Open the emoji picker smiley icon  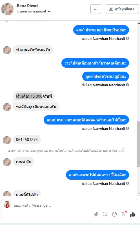click(x=114, y=214)
